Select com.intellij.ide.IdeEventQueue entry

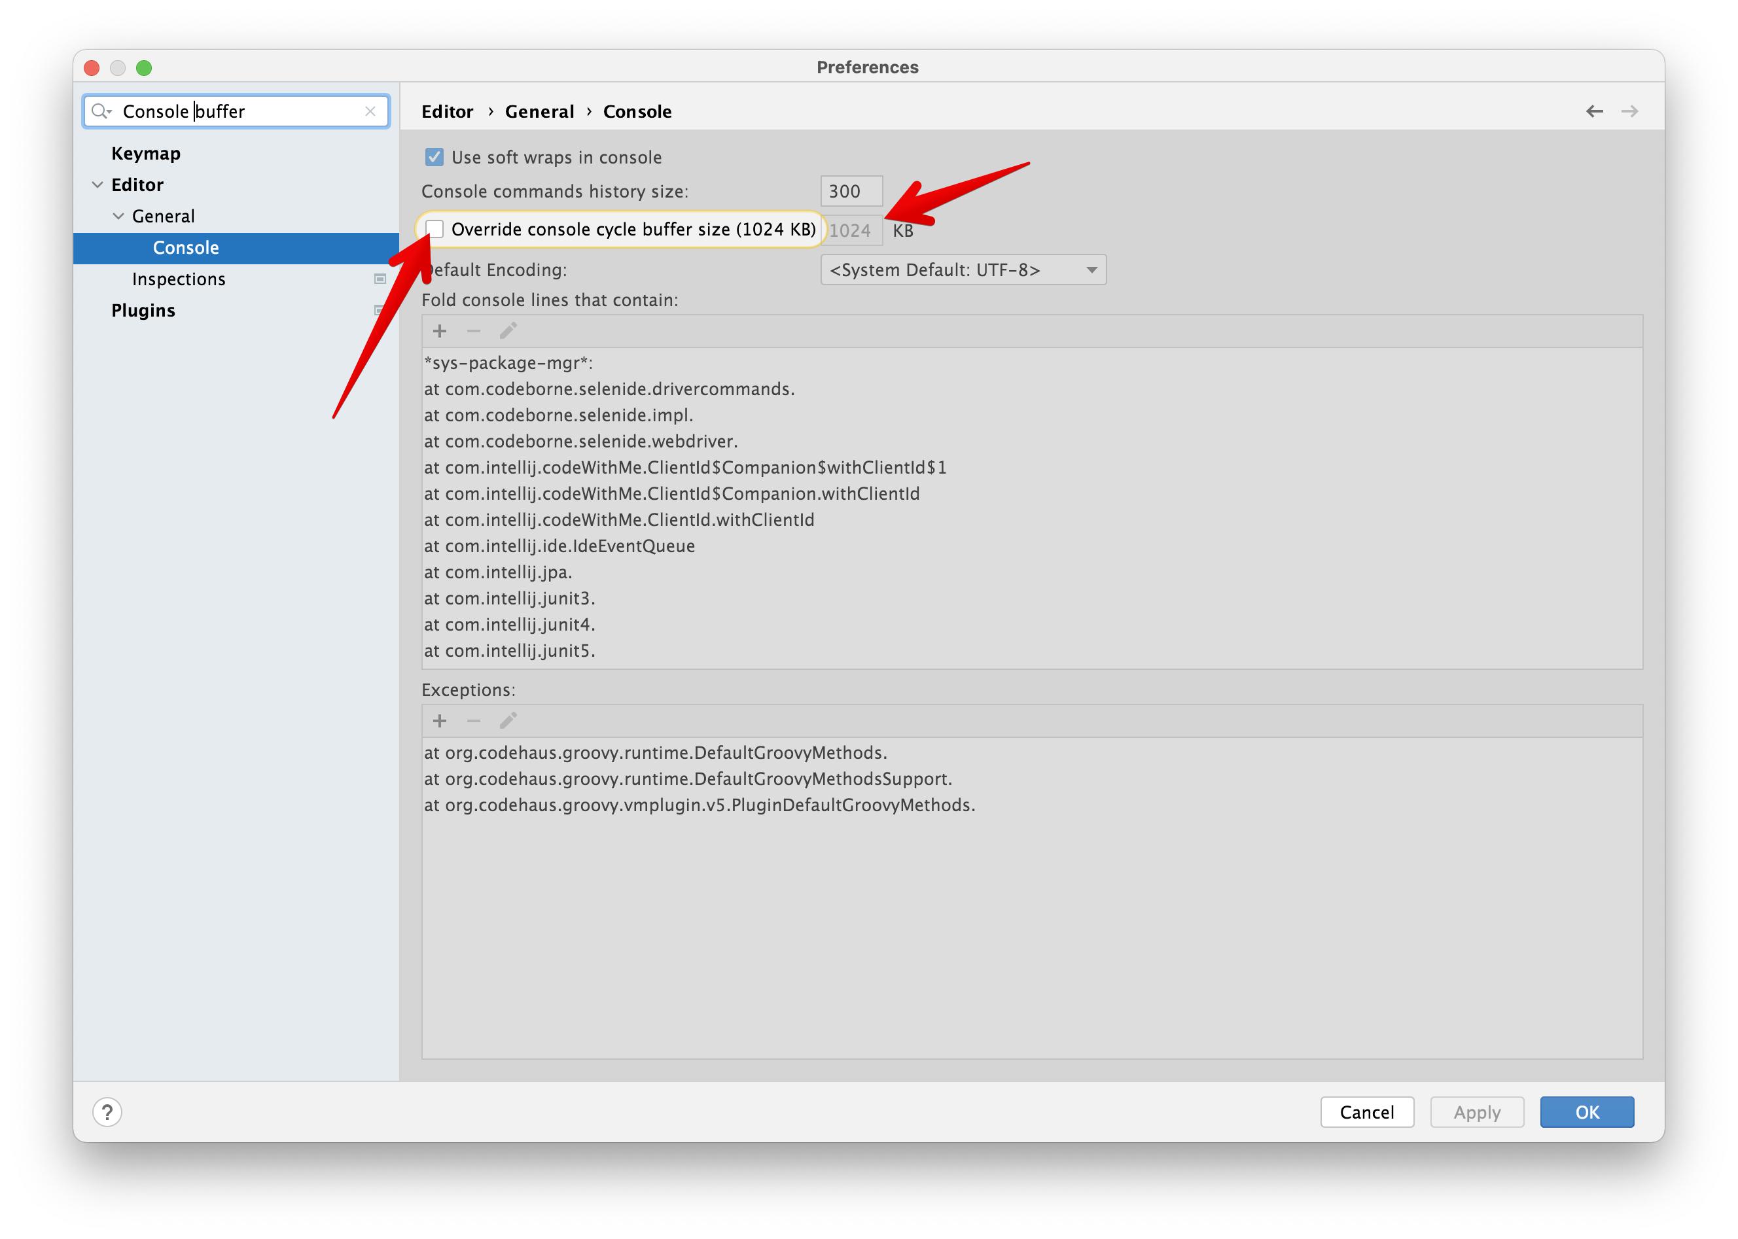tap(559, 546)
